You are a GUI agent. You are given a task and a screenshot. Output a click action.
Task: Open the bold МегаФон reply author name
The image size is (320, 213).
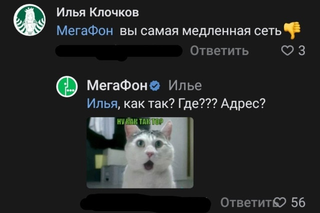point(117,85)
